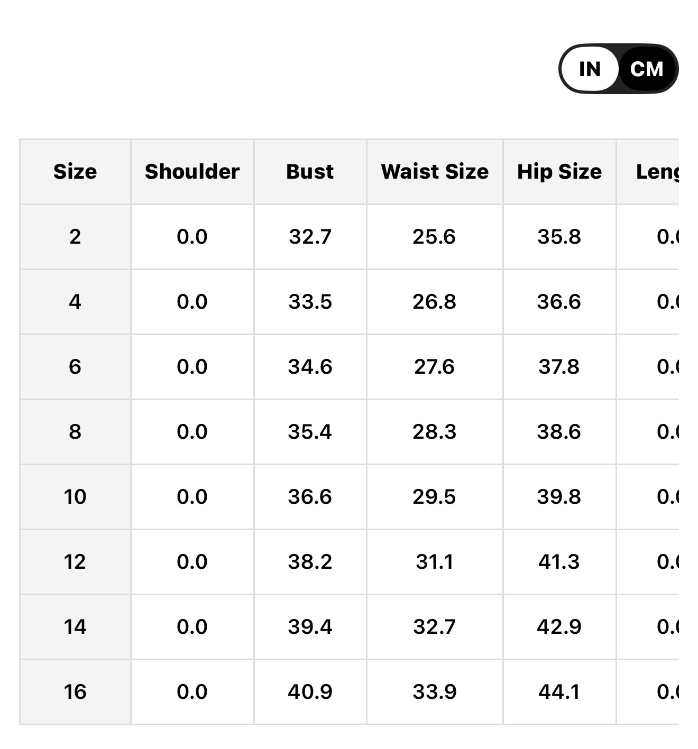Select the size 8 row label

point(75,432)
